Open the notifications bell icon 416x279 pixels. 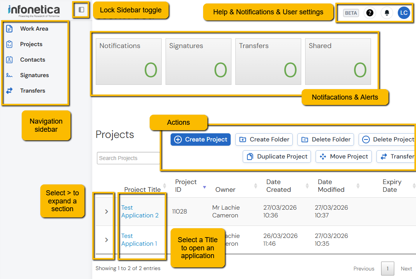387,13
